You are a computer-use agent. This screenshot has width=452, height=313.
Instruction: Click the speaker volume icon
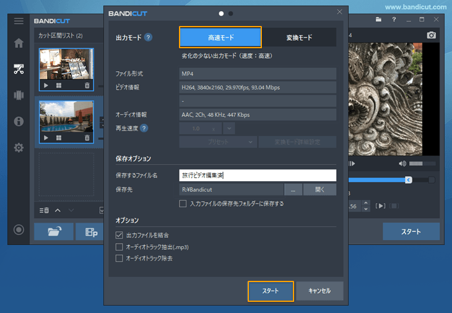(x=402, y=163)
